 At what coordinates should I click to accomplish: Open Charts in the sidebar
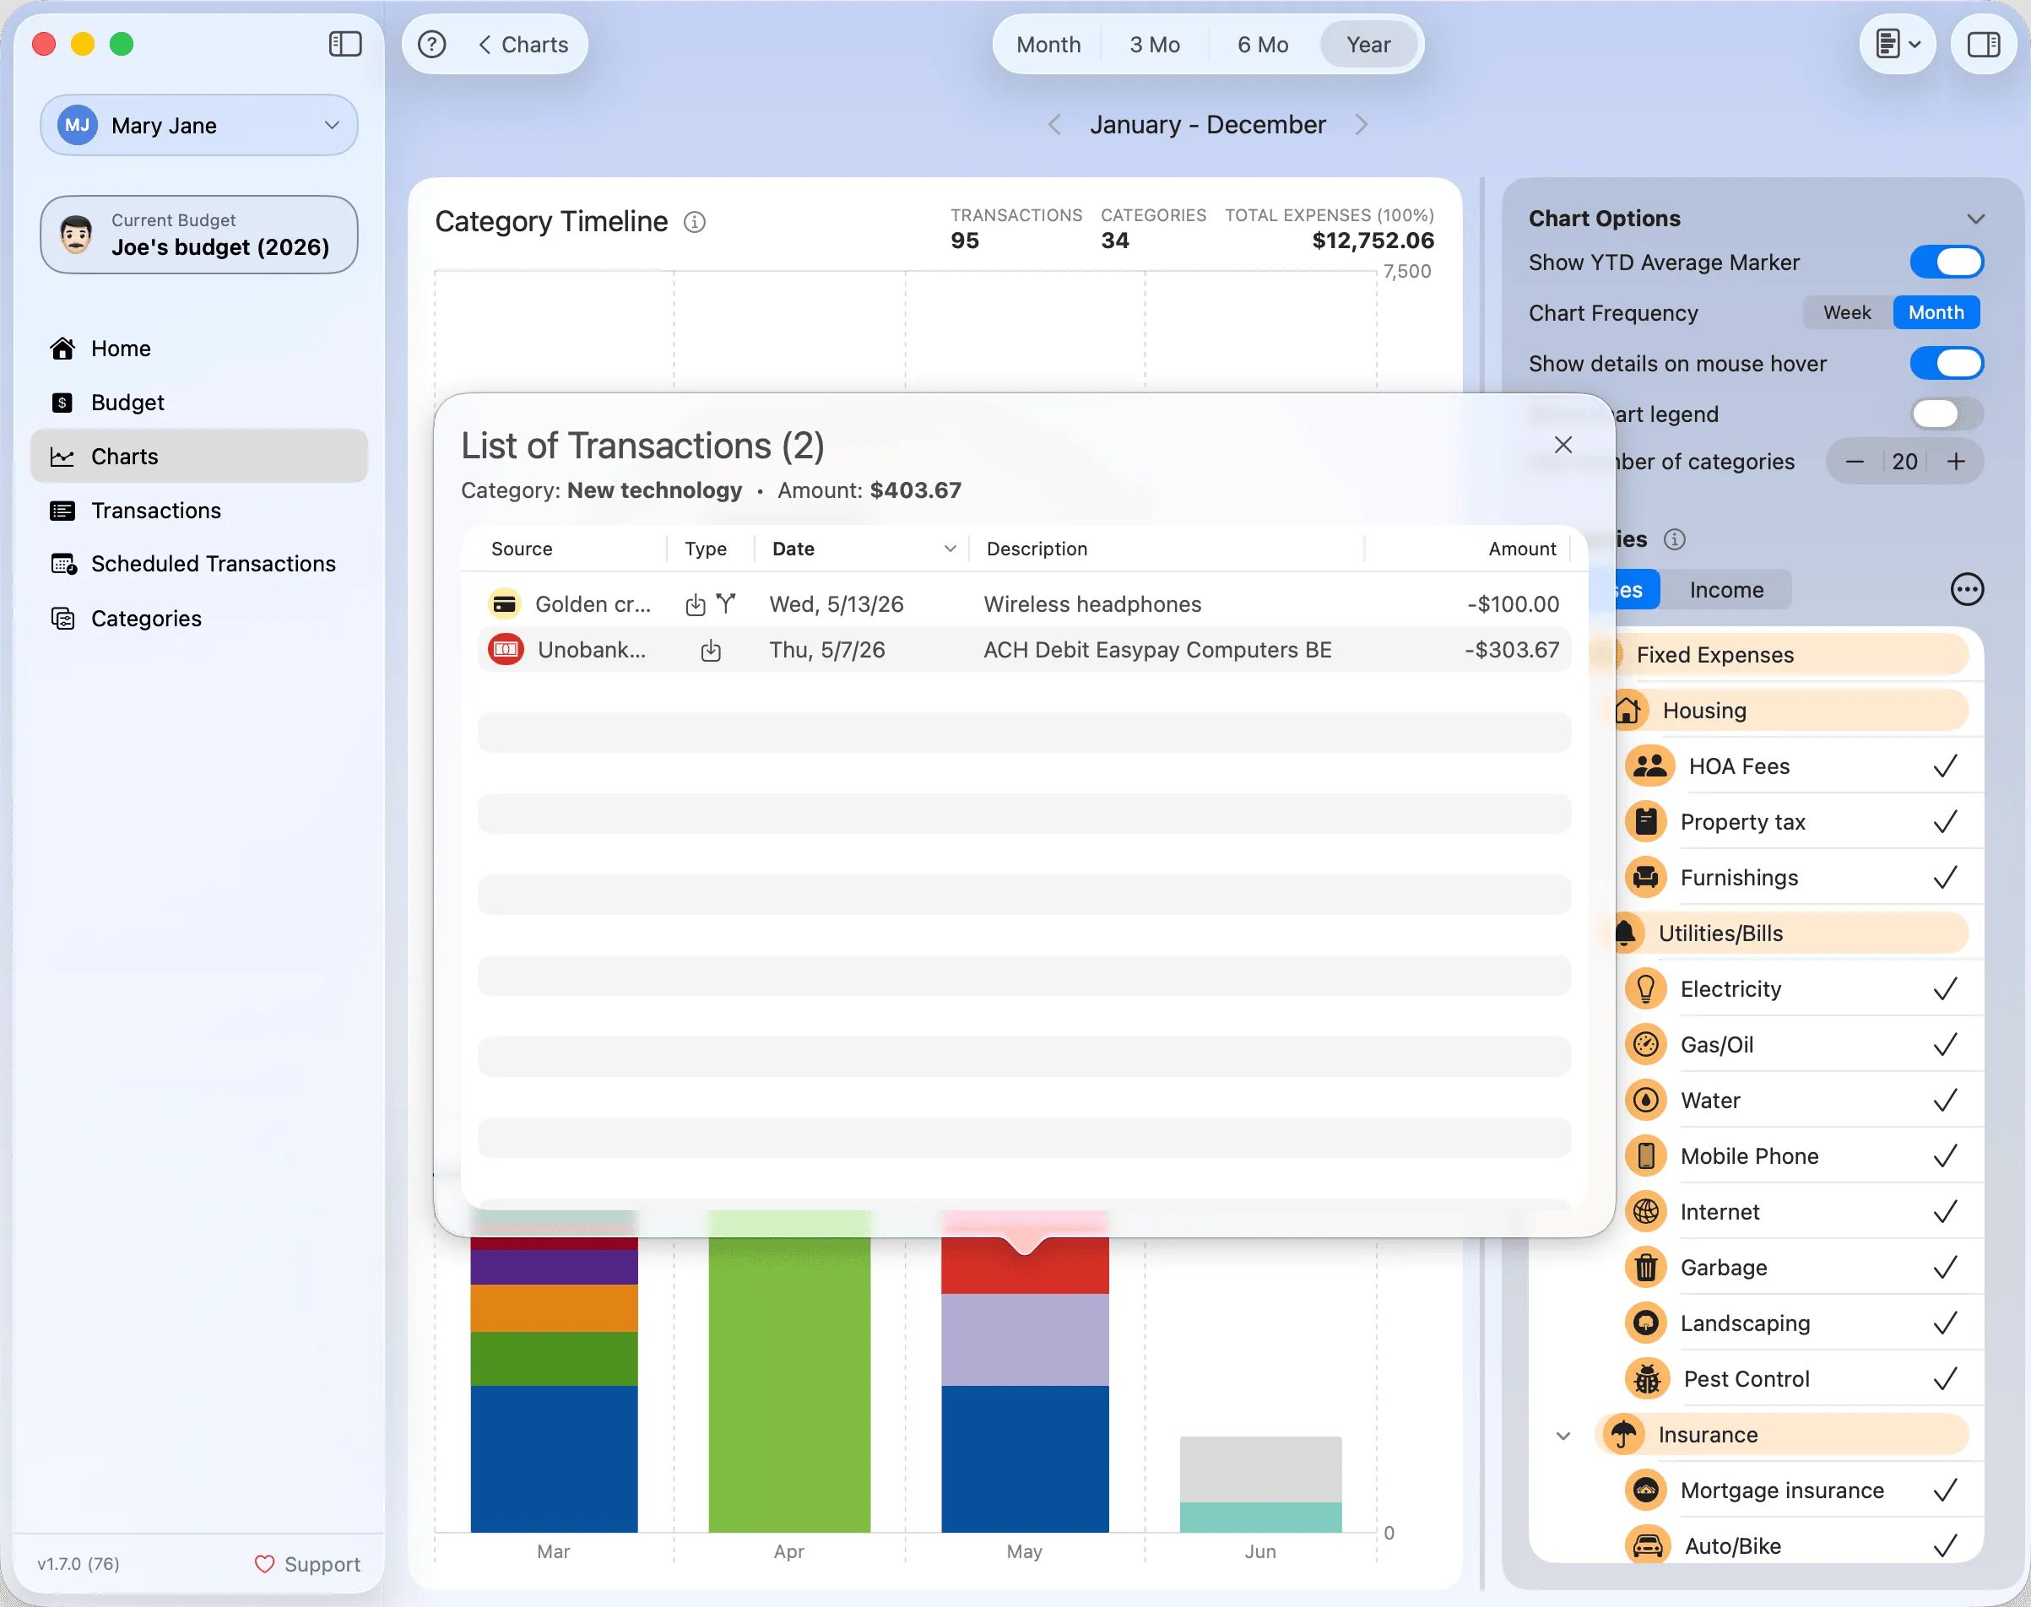click(198, 457)
